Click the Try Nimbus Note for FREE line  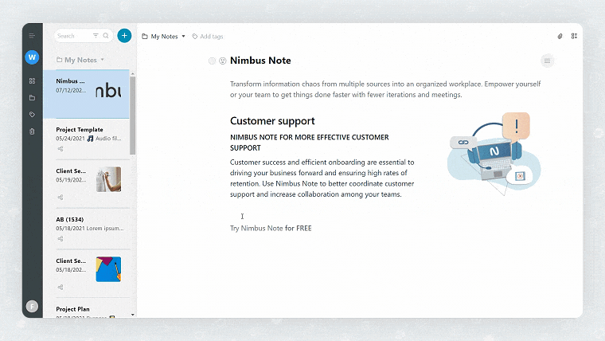[x=271, y=228]
